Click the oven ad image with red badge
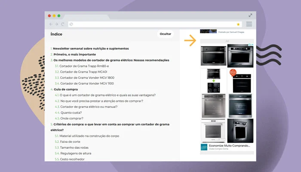 240,81
